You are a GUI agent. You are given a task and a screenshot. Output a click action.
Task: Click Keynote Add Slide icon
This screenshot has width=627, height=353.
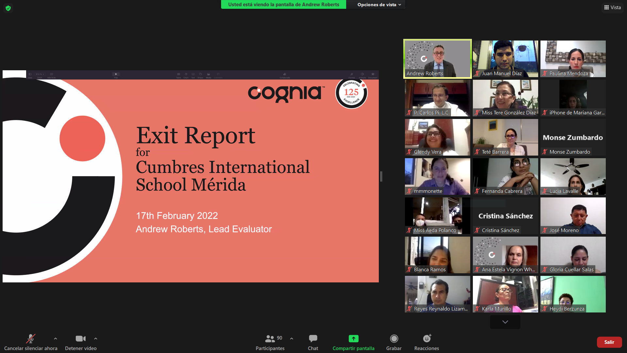[x=52, y=75]
